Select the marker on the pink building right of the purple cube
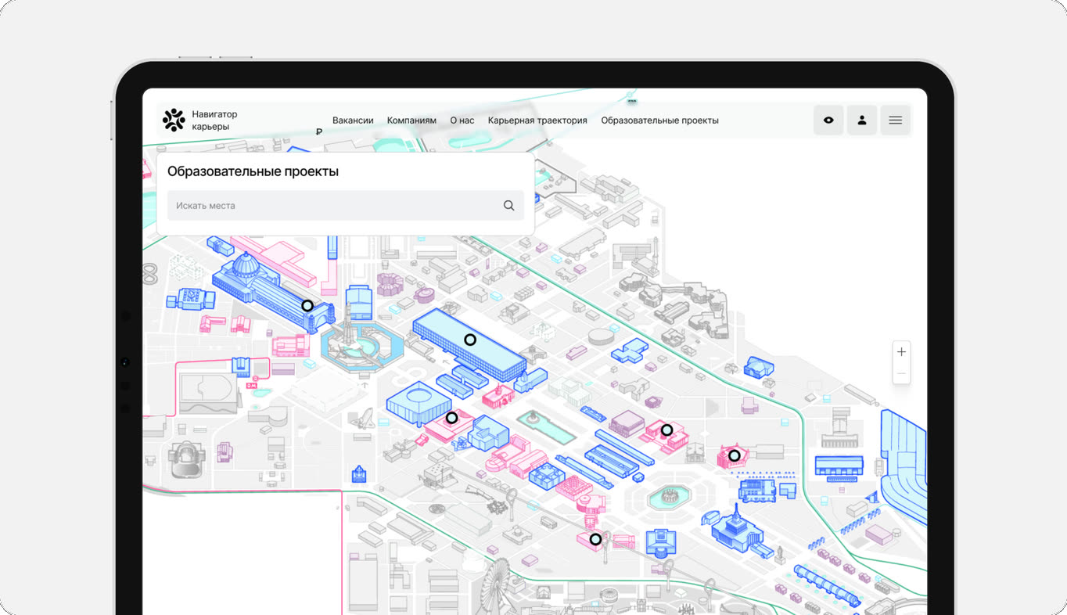 (667, 430)
